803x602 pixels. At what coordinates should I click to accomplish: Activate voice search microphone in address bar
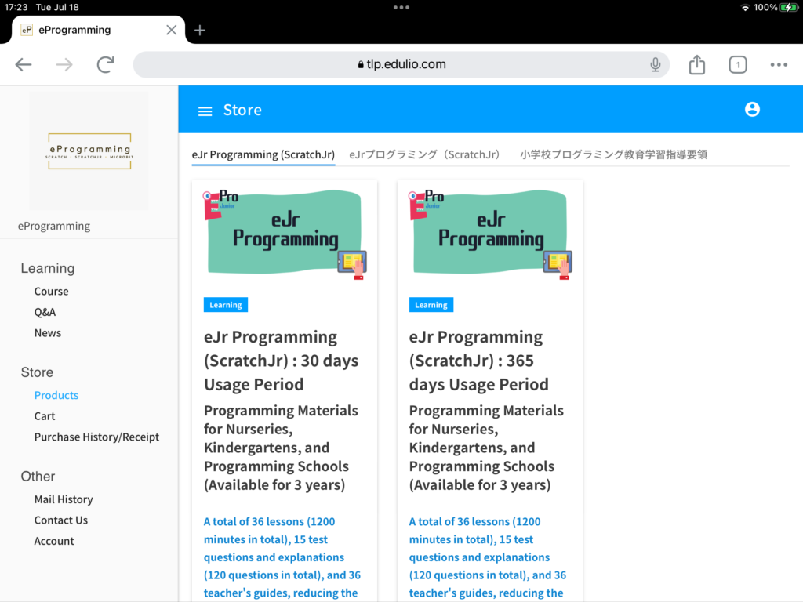click(656, 64)
